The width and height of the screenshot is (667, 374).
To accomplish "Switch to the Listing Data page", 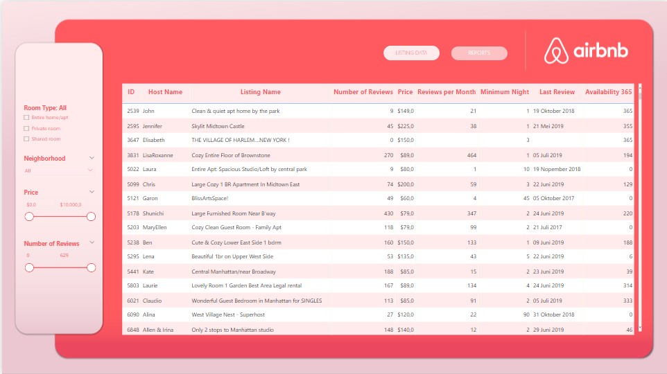I will pos(411,53).
